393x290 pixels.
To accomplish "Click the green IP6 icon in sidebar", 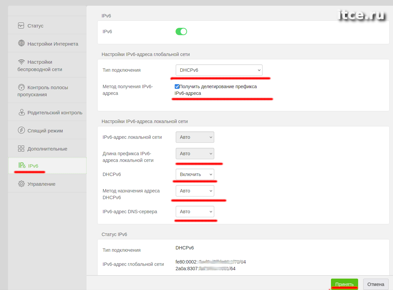I will (22, 165).
